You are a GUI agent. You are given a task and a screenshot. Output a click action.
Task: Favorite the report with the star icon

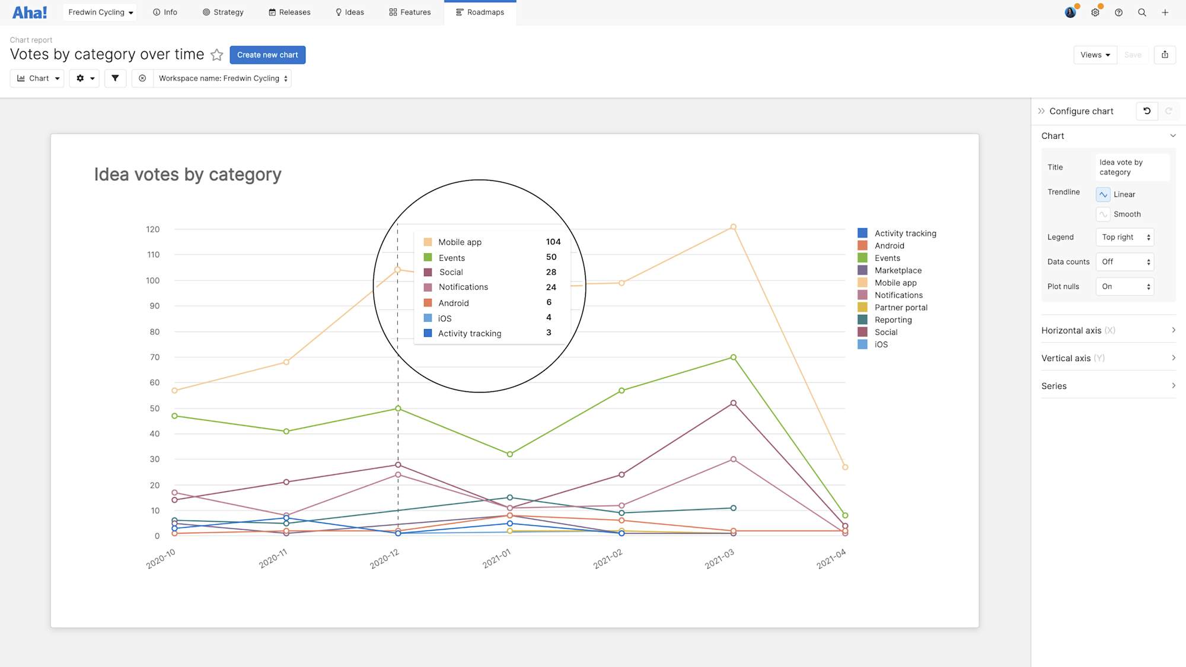[217, 55]
